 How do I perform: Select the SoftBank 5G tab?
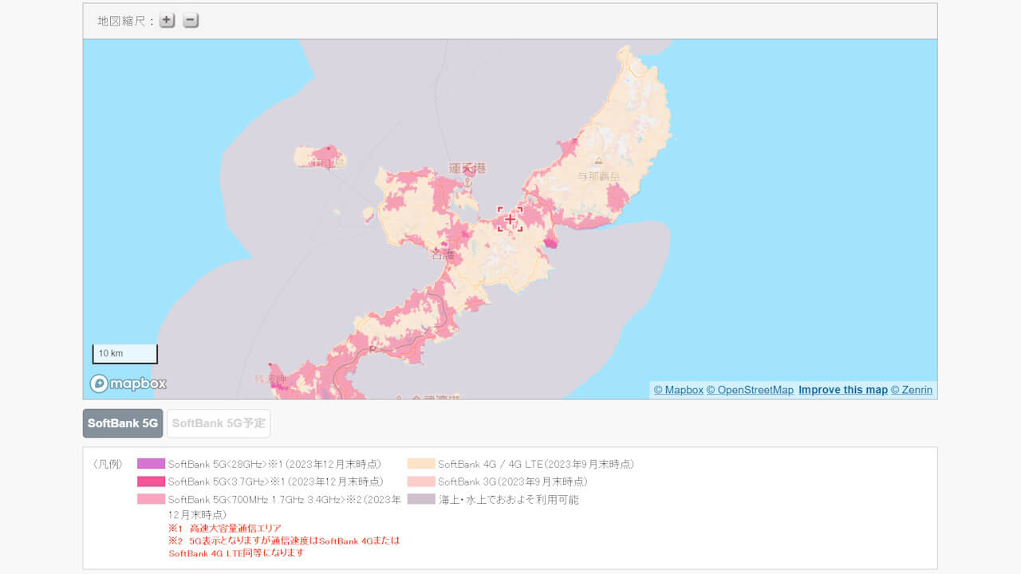123,423
